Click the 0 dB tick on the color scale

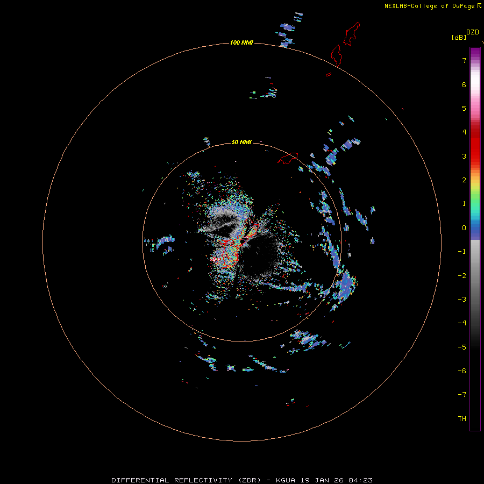pyautogui.click(x=464, y=228)
